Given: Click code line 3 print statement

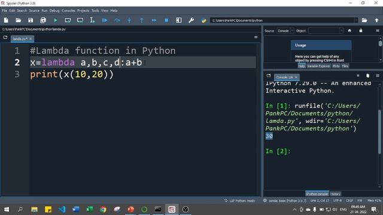Looking at the screenshot, I should tap(72, 74).
